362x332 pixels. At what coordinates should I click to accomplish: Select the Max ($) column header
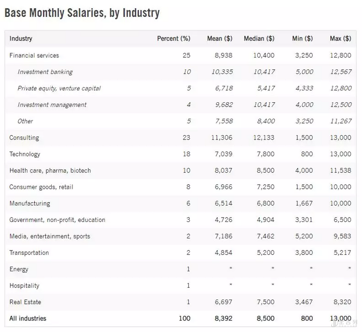coord(340,39)
